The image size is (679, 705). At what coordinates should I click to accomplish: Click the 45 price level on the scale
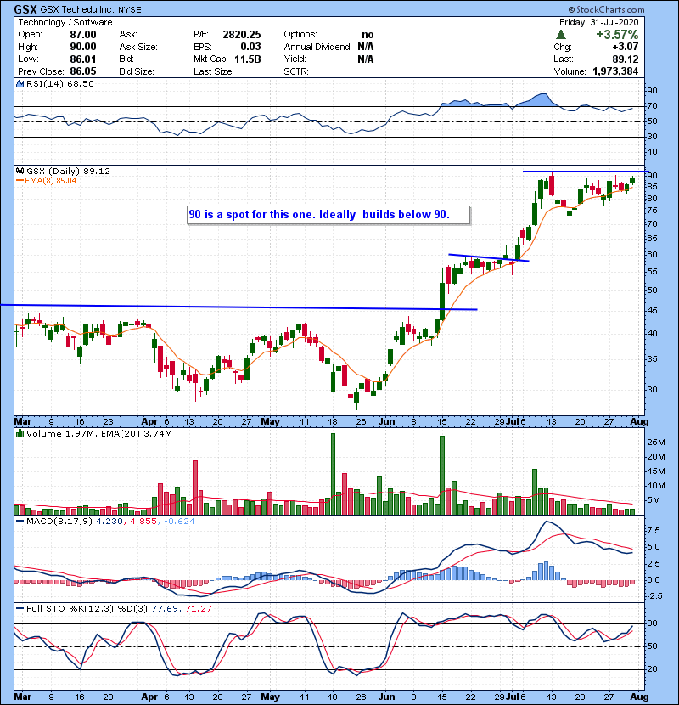pos(652,311)
